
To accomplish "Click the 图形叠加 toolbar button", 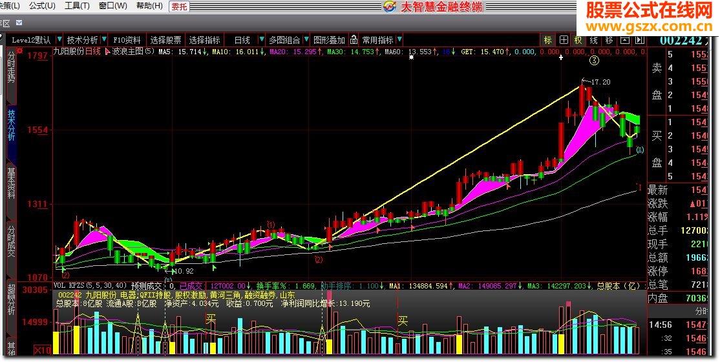I will [x=329, y=40].
